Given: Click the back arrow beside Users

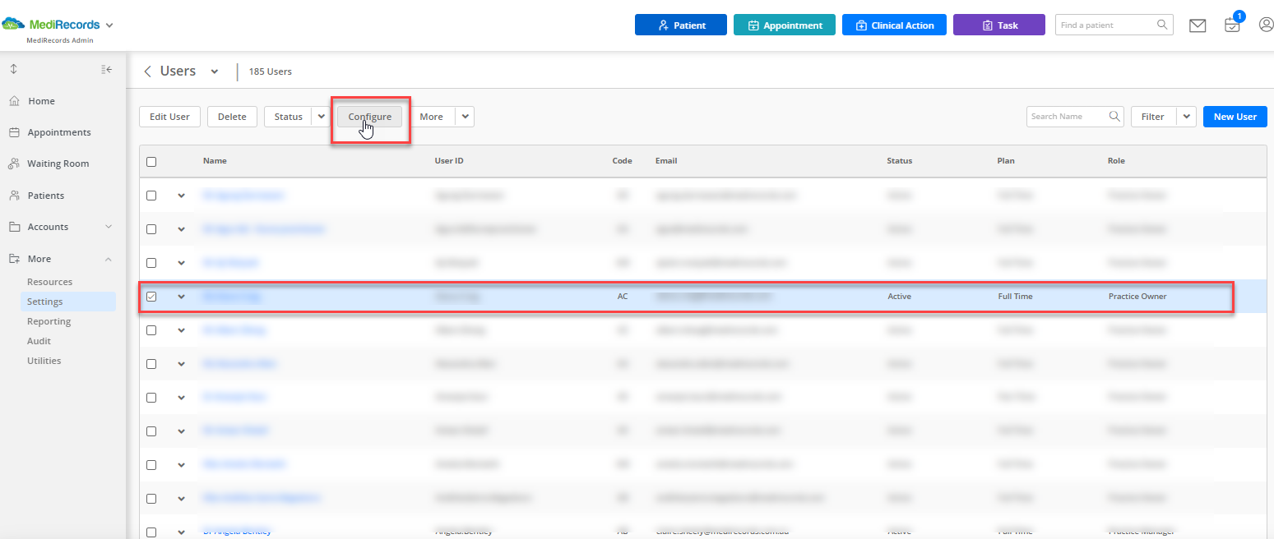Looking at the screenshot, I should click(148, 71).
